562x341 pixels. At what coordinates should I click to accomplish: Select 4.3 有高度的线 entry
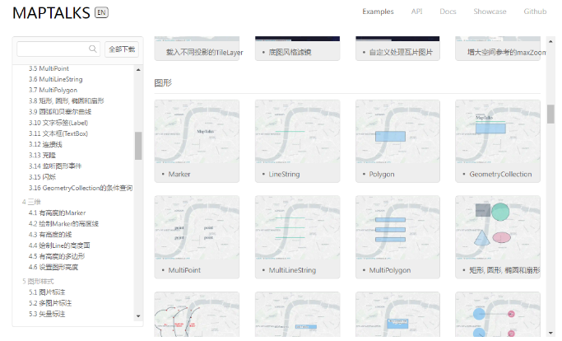(50, 235)
